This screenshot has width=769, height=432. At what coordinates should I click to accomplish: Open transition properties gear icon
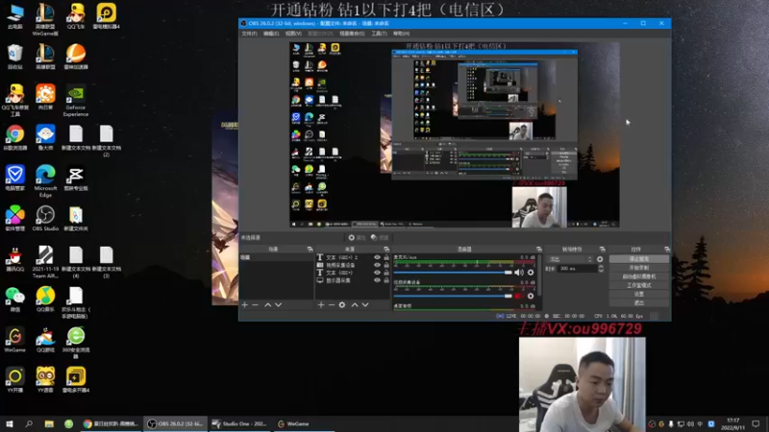600,259
